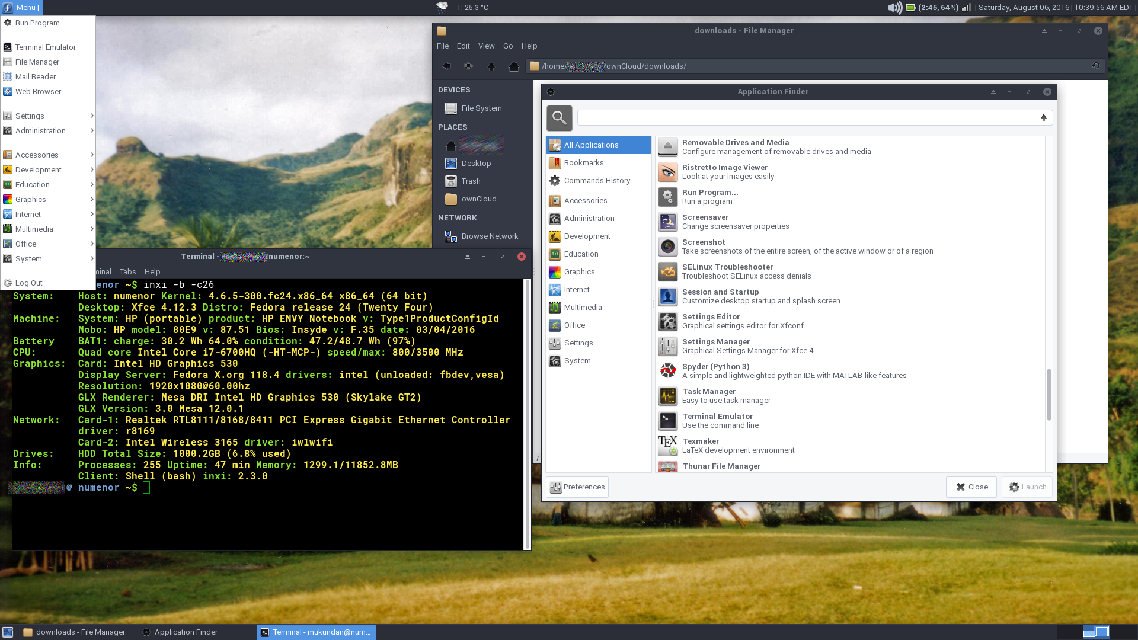Choose Log Out in main menu

coord(48,283)
